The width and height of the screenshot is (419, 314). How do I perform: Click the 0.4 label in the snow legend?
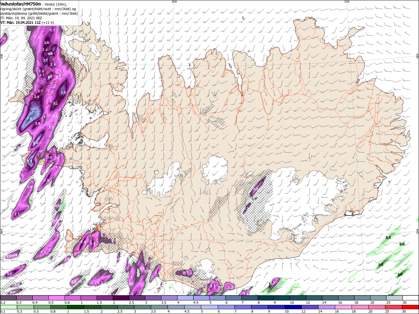tap(35, 303)
